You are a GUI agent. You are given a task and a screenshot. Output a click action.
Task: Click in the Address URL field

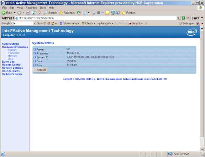coord(96,18)
